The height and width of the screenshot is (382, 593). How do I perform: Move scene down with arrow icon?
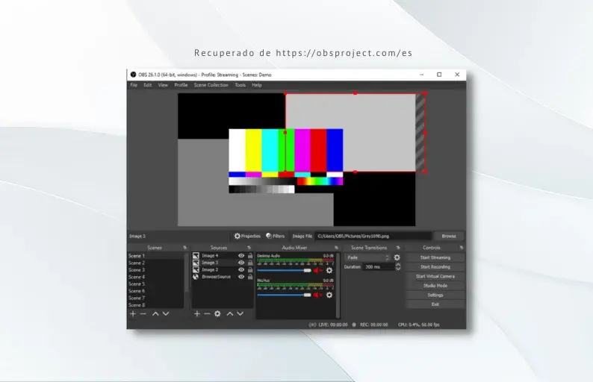coord(166,313)
